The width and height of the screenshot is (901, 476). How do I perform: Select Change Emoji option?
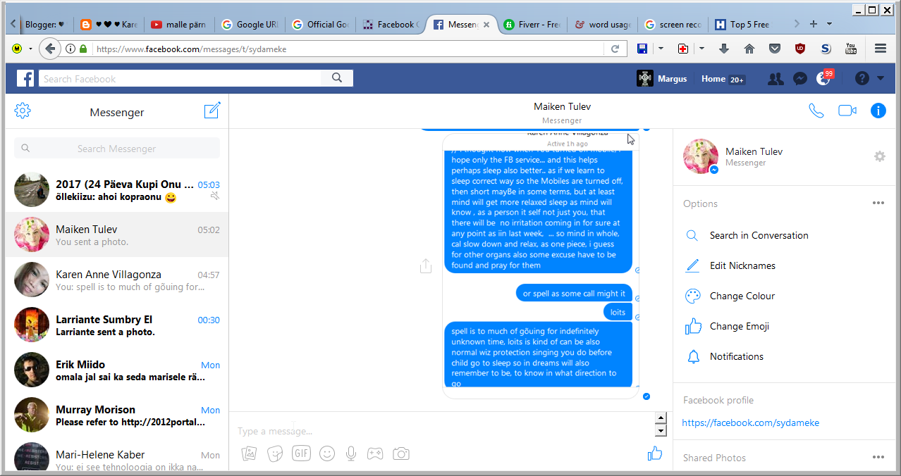(x=740, y=326)
